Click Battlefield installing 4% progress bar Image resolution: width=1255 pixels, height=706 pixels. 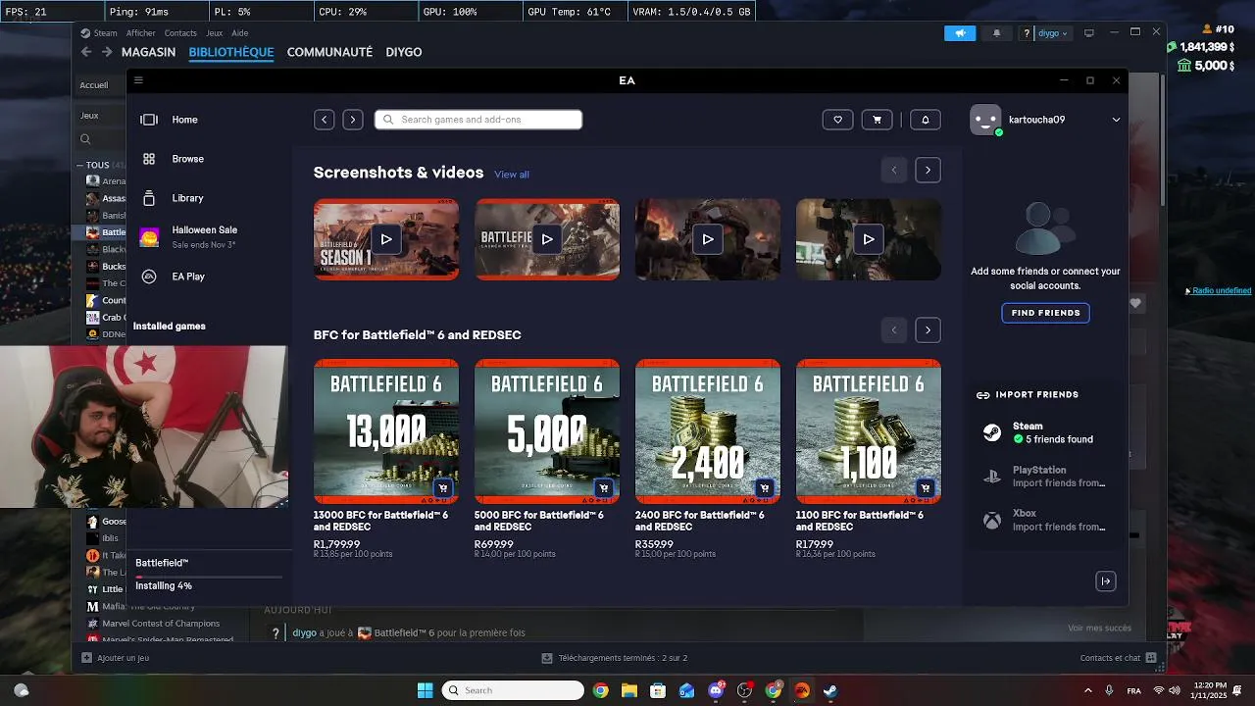[x=208, y=577]
